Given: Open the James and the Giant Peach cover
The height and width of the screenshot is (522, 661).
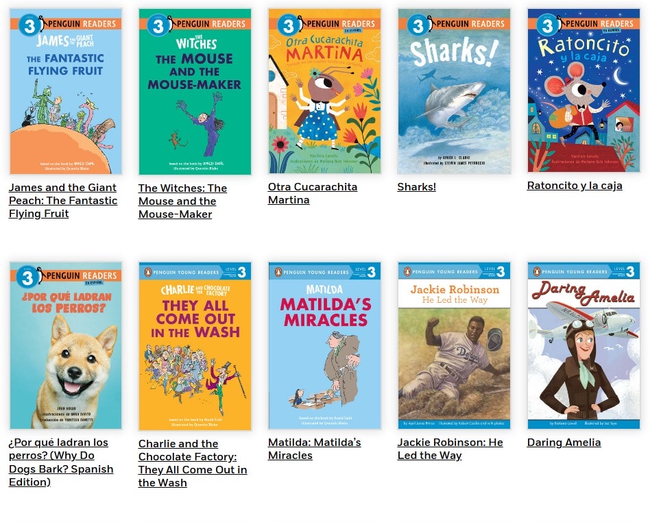Looking at the screenshot, I should tap(66, 91).
